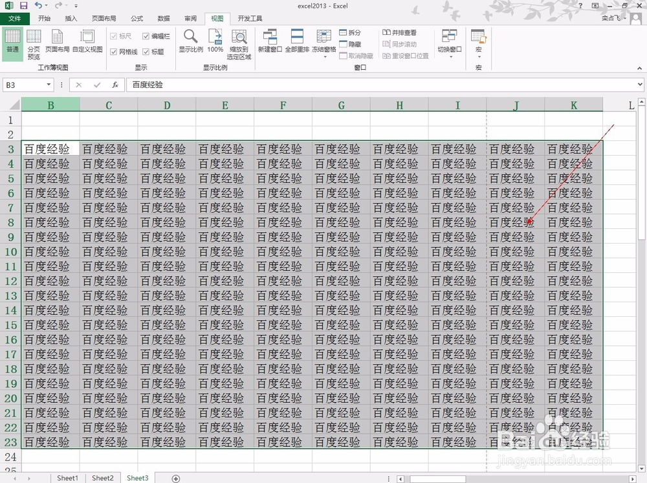647x483 pixels.
Task: Open Page Layout (页面布局) view
Action: click(58, 44)
